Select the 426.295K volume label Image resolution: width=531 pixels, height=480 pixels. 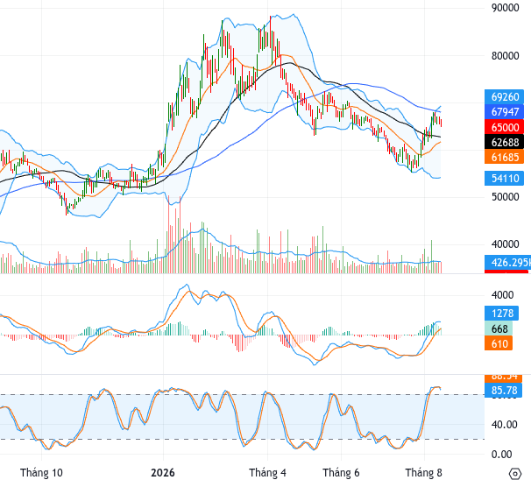[x=507, y=263]
